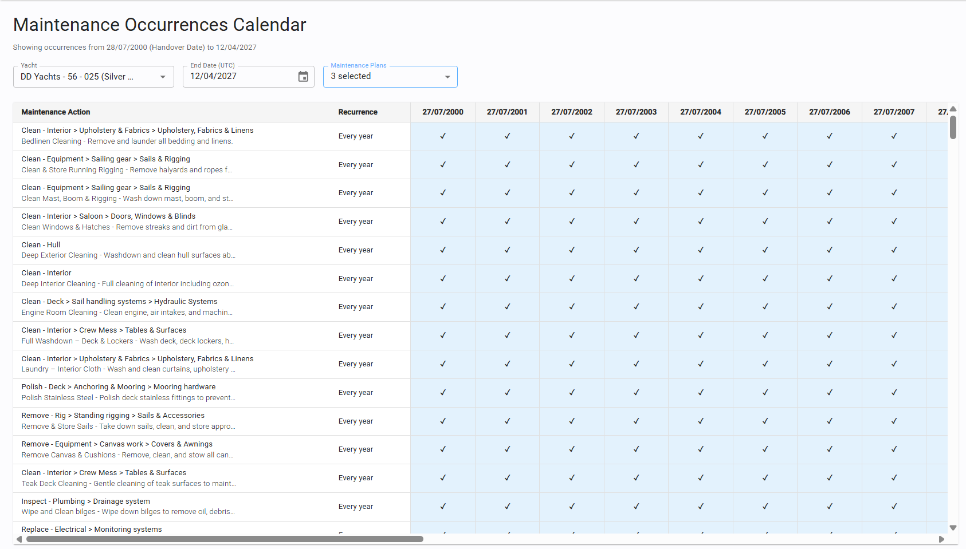Image resolution: width=966 pixels, height=549 pixels.
Task: Click the vertical scrollbar up arrow
Action: [x=953, y=109]
